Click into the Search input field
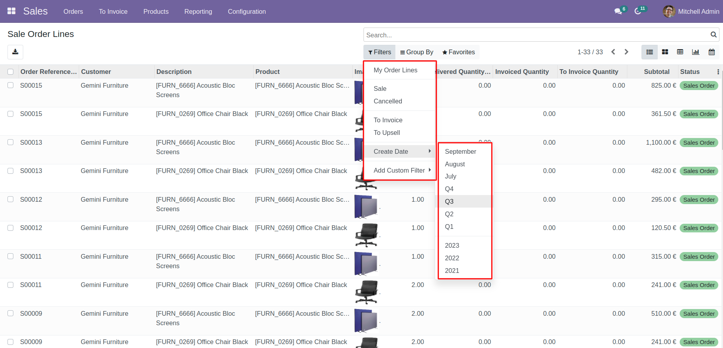Image resolution: width=723 pixels, height=348 pixels. pos(536,35)
